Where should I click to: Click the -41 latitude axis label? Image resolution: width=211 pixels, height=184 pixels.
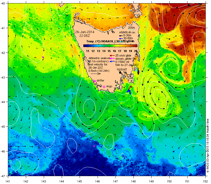tap(2, 28)
